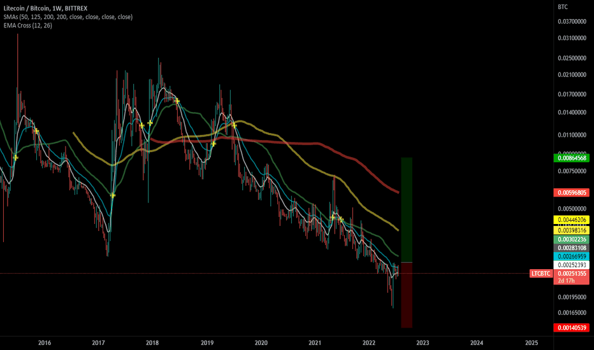Select the SMAs indicator legend line
This screenshot has width=594, height=350.
click(x=68, y=17)
